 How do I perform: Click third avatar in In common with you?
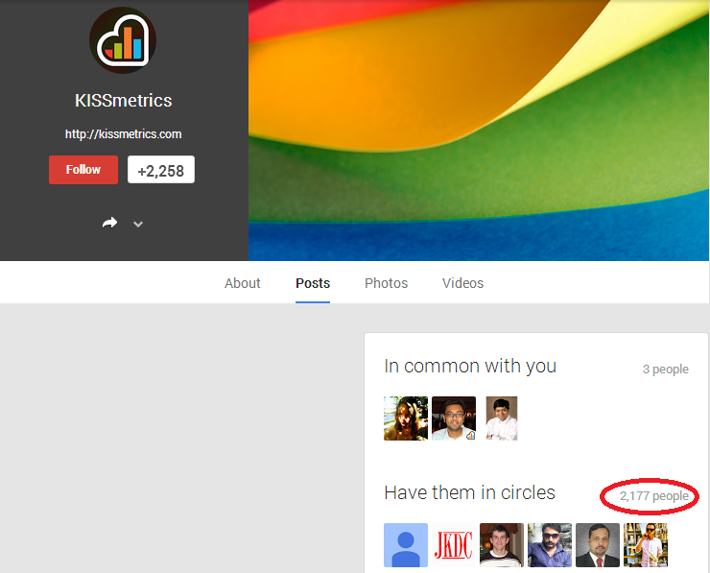tap(501, 418)
